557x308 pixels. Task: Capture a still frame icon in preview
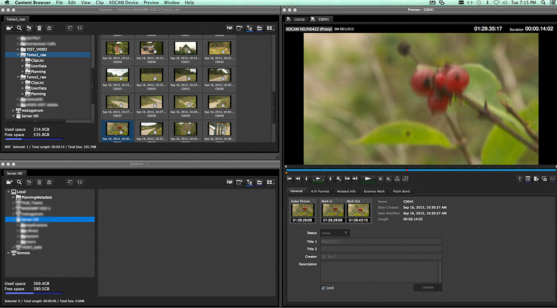pyautogui.click(x=544, y=179)
